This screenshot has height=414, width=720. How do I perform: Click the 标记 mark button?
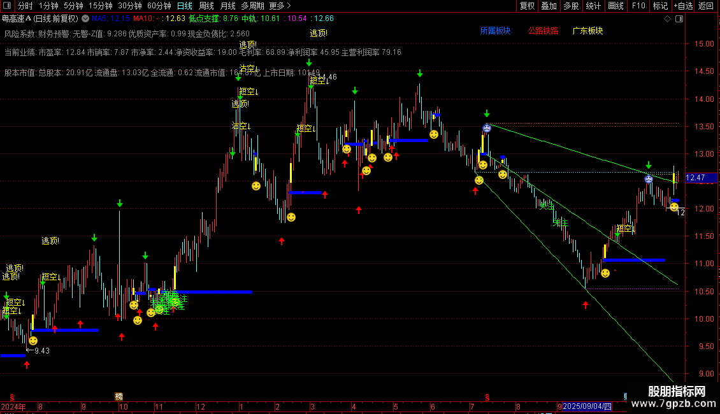coord(660,6)
